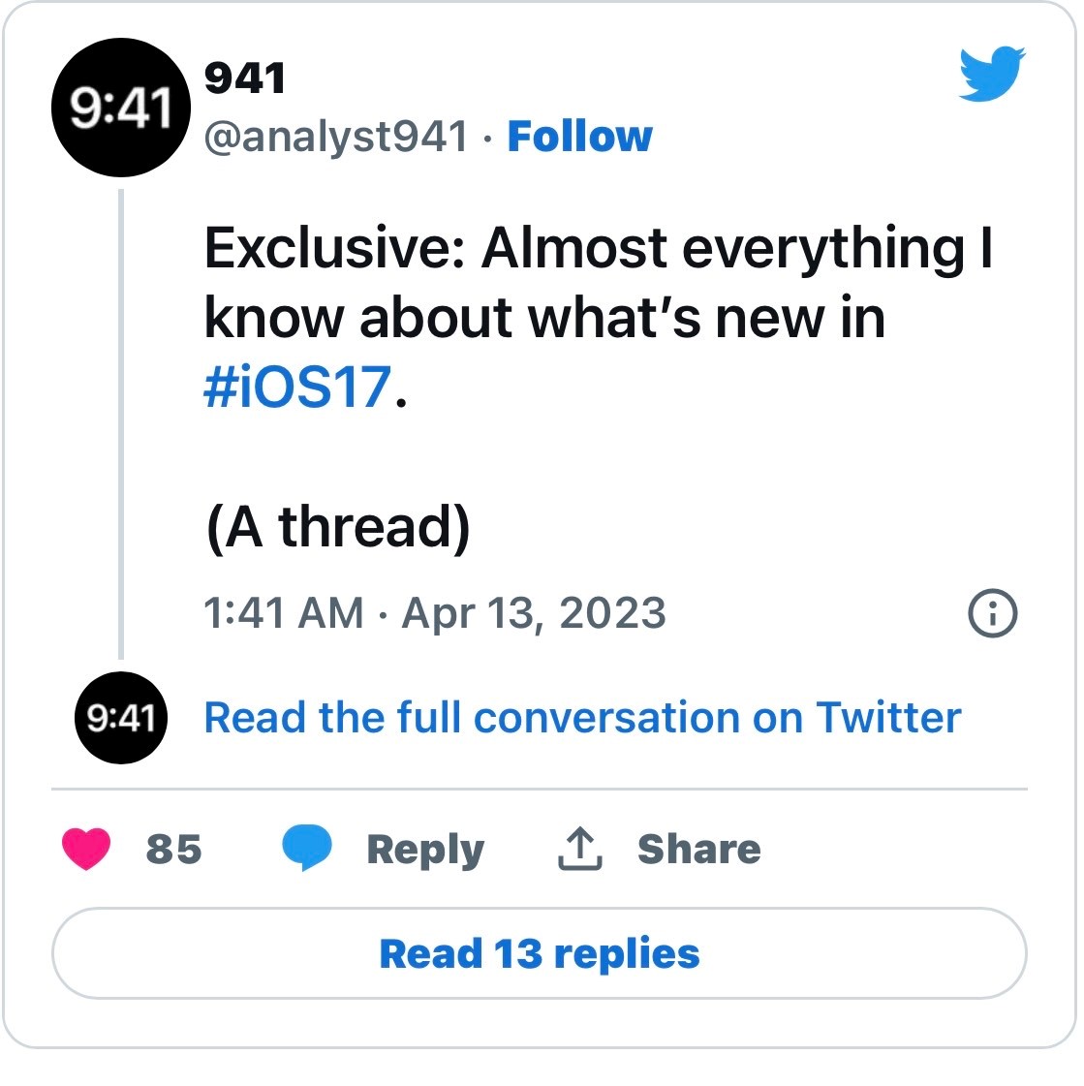Screen dimensions: 1084x1086
Task: Click the Twitter bird logo
Action: click(992, 74)
